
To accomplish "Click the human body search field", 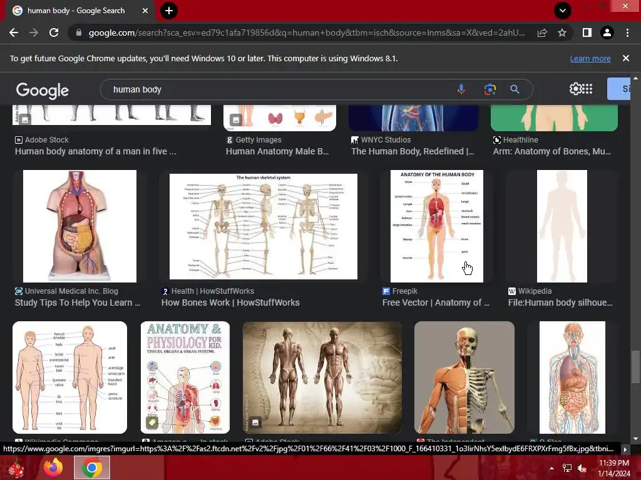I will tap(282, 89).
